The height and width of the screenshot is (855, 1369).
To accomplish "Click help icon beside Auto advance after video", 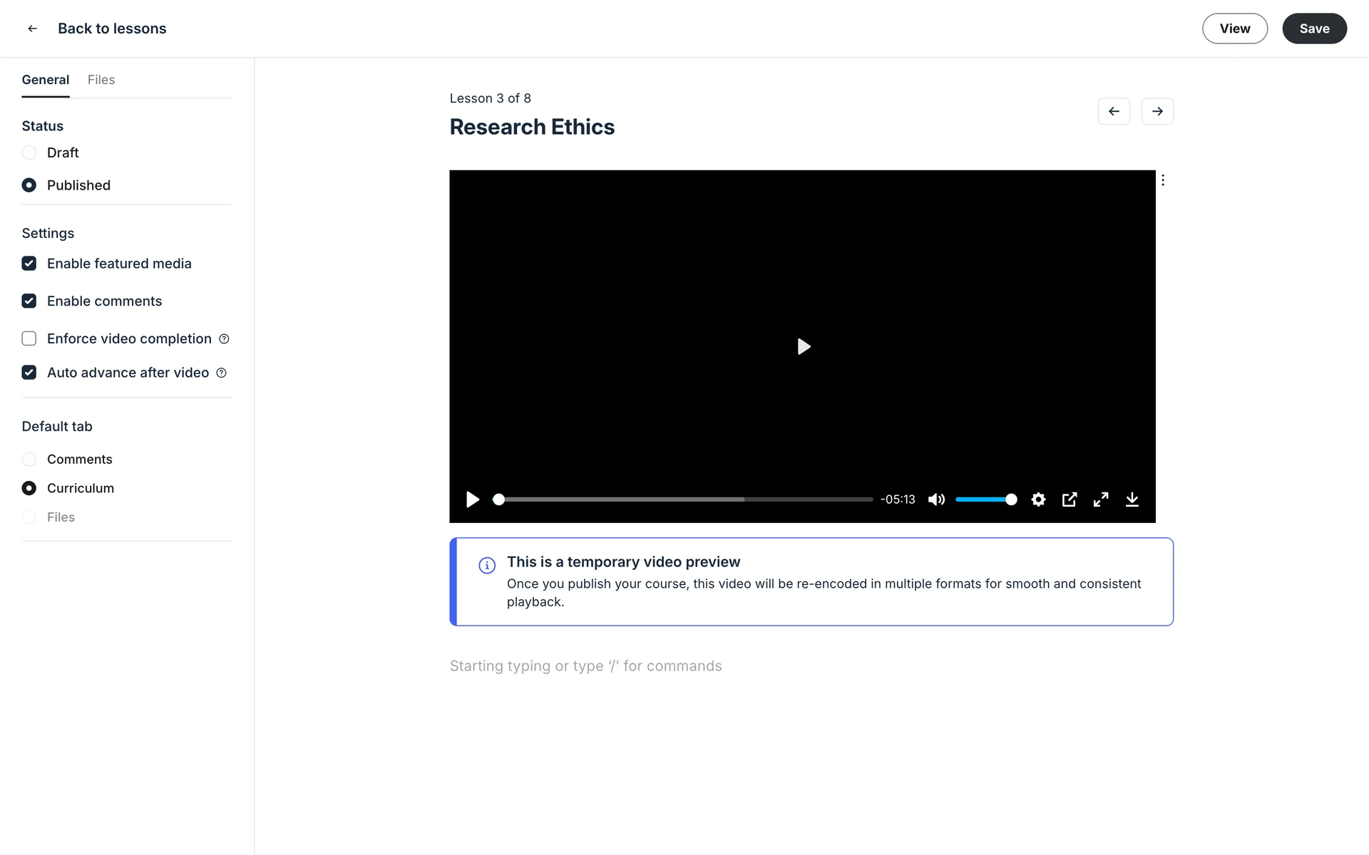I will click(x=221, y=373).
